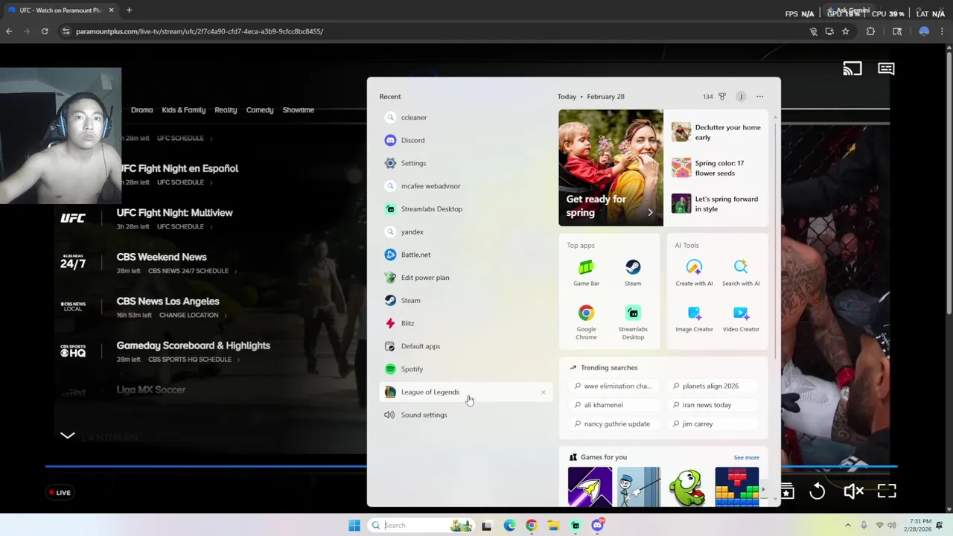Select the Reality category tab

(226, 110)
